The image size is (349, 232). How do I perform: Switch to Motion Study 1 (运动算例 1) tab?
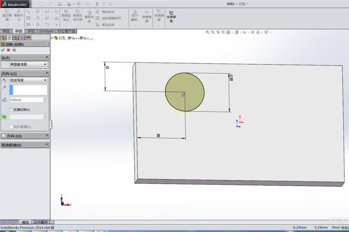pyautogui.click(x=42, y=222)
